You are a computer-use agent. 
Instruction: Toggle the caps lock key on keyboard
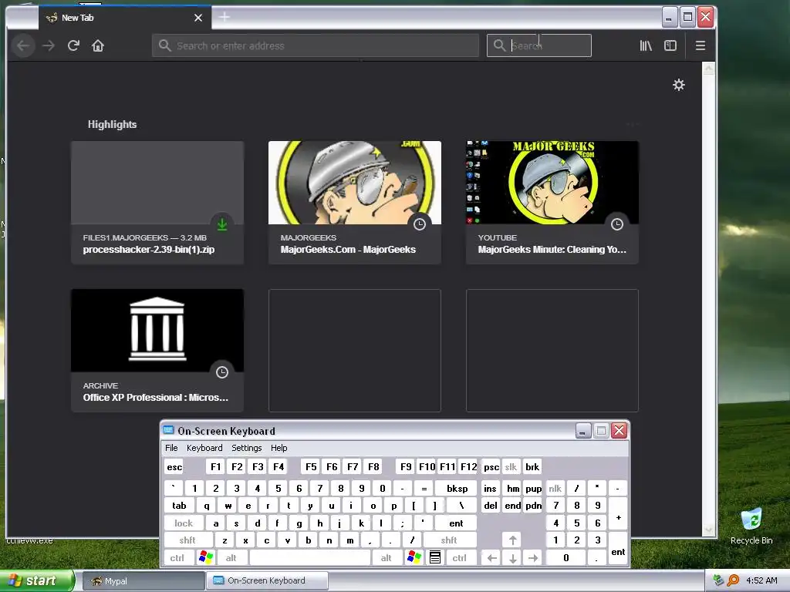coord(184,523)
